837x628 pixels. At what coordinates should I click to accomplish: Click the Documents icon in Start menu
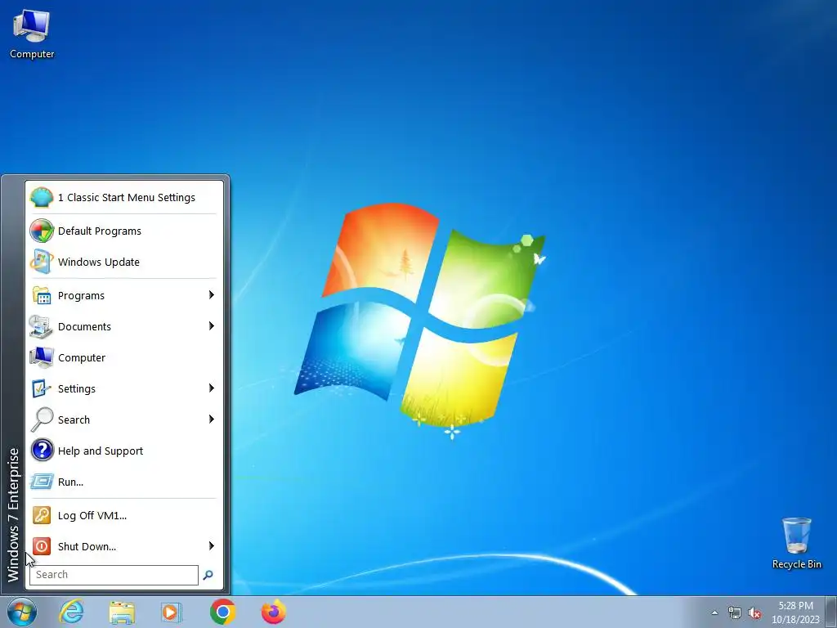(x=42, y=326)
